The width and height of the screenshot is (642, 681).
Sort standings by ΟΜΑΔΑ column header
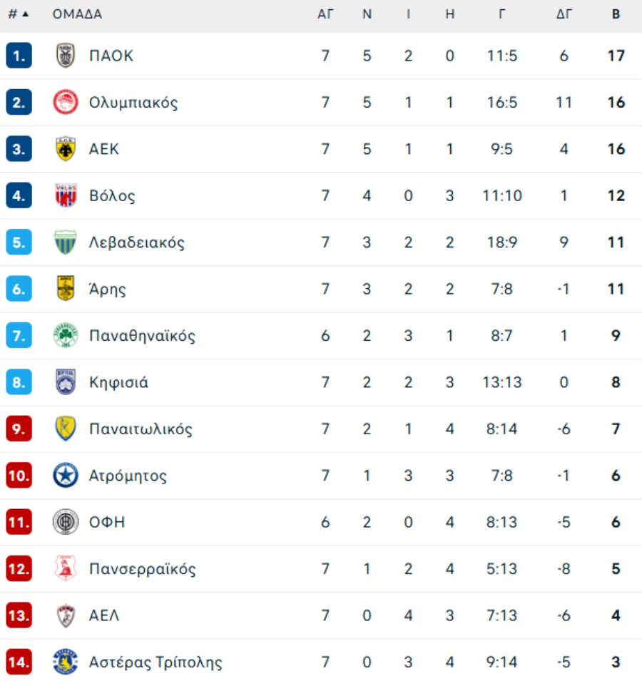(77, 14)
